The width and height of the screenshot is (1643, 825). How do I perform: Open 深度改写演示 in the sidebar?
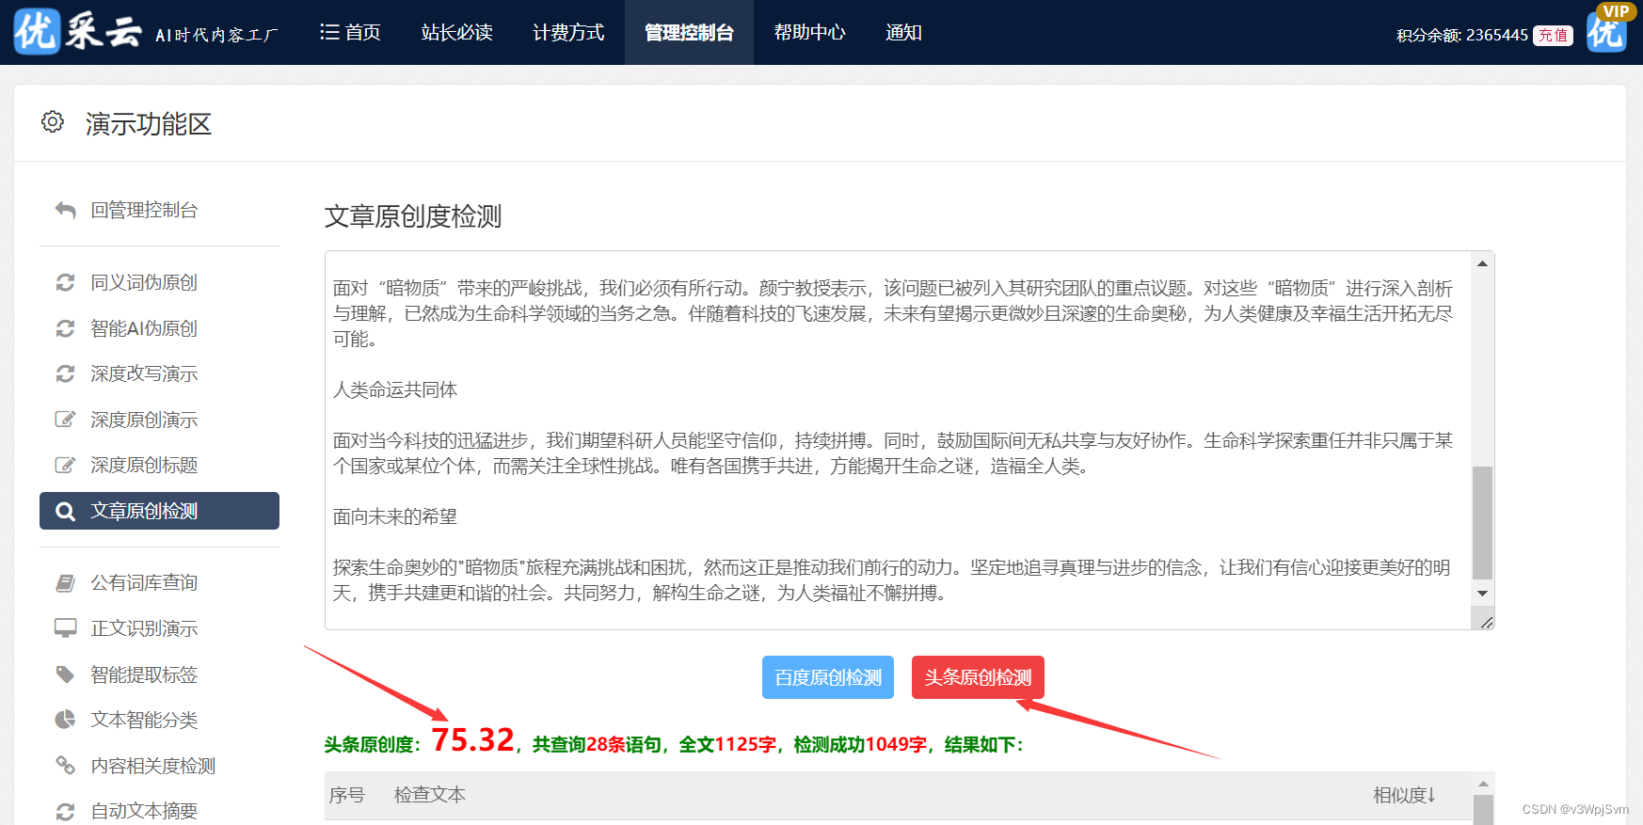tap(144, 373)
